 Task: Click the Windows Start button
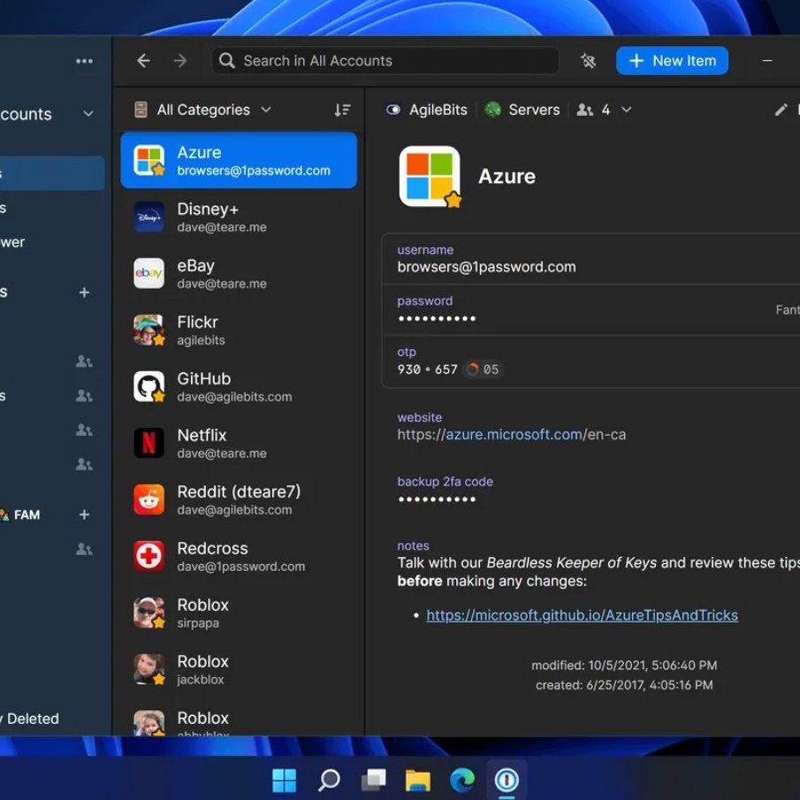pos(285,780)
